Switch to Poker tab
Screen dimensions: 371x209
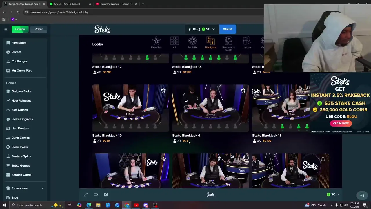click(x=39, y=29)
